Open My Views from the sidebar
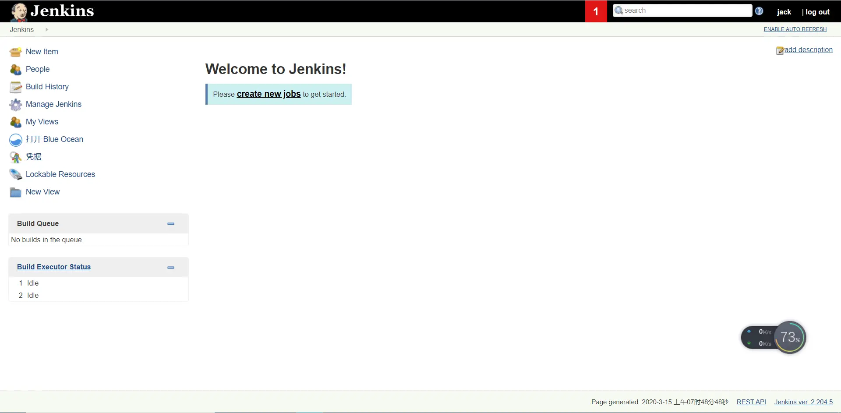The width and height of the screenshot is (841, 413). click(x=42, y=122)
